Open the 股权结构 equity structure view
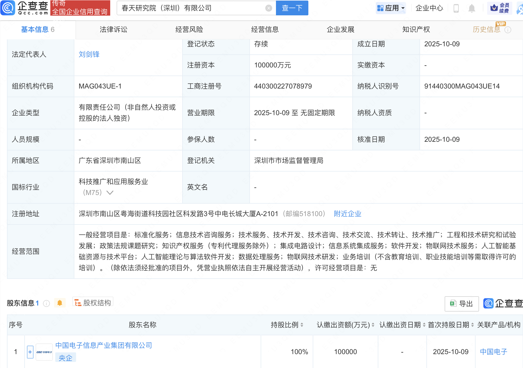The height and width of the screenshot is (368, 523). (x=93, y=303)
